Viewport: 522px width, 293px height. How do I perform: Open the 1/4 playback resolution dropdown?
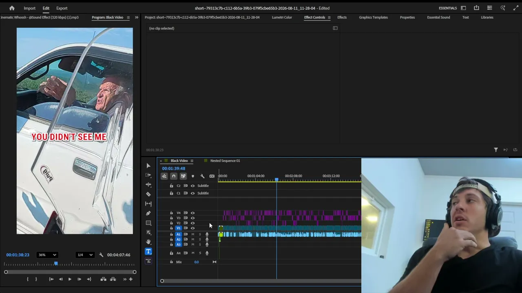coord(85,255)
